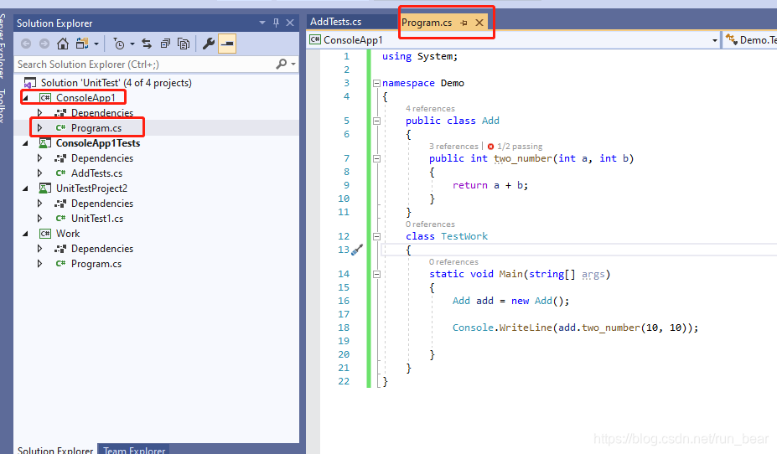Select the Program.cs editor tab
The height and width of the screenshot is (454, 777).
click(427, 23)
